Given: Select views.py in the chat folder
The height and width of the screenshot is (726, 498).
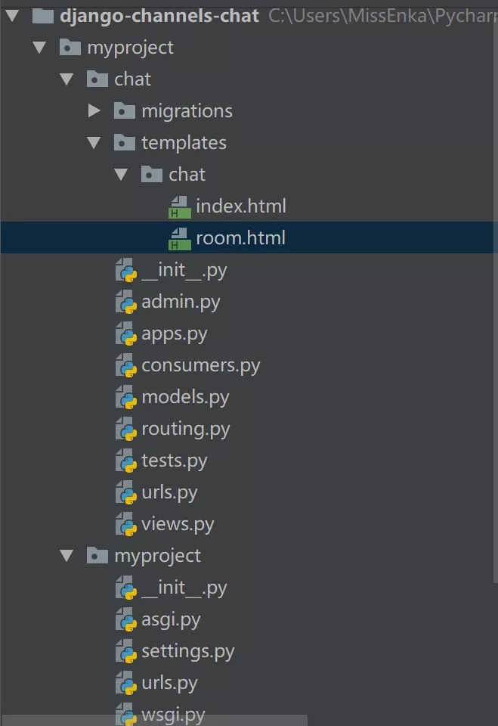Looking at the screenshot, I should (x=178, y=525).
